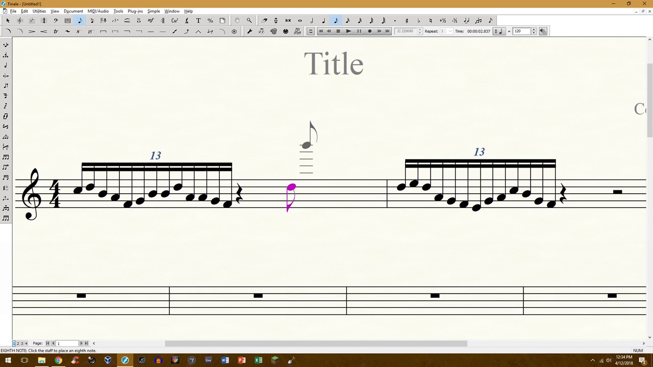
Task: Add a sharp accidental
Action: [x=407, y=20]
